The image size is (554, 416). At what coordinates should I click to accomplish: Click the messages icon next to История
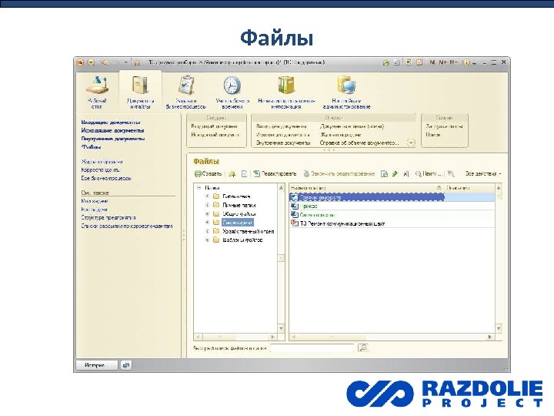(x=126, y=365)
